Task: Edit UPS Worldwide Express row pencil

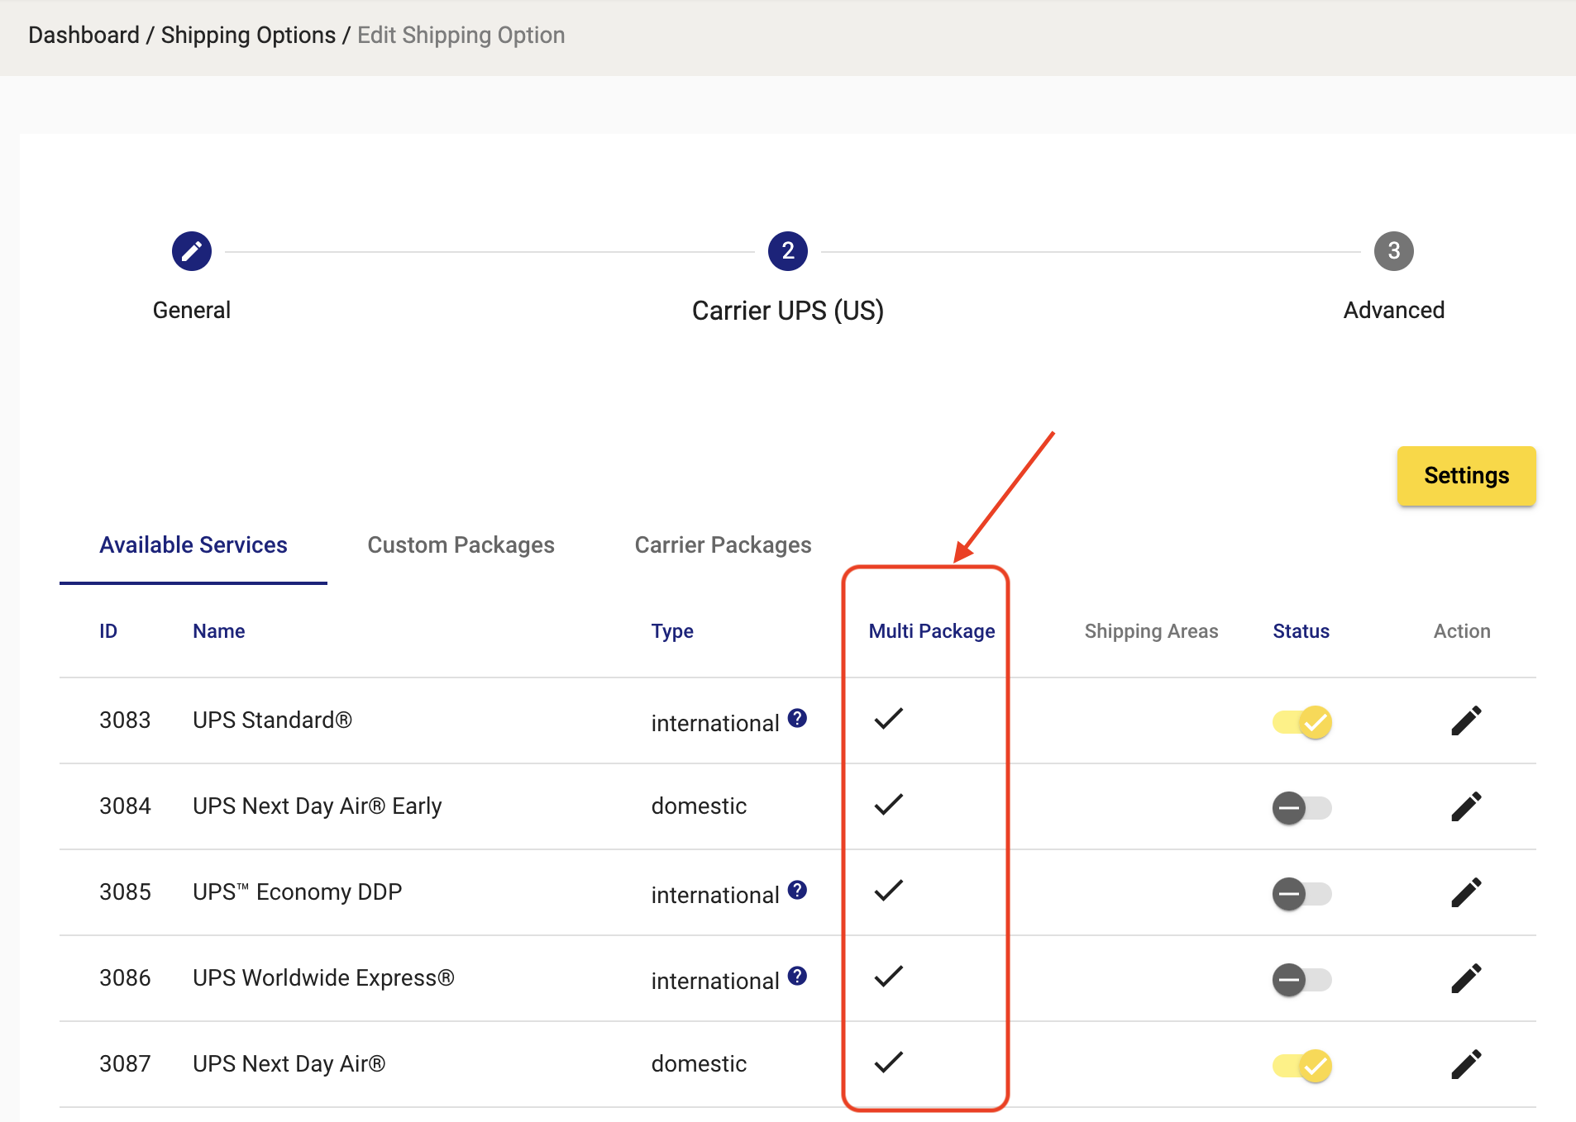Action: click(1466, 978)
